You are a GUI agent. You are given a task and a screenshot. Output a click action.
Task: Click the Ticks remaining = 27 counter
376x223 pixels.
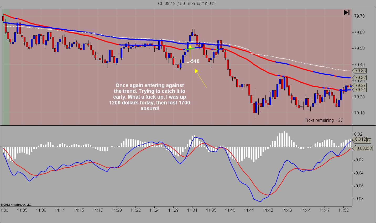324,120
